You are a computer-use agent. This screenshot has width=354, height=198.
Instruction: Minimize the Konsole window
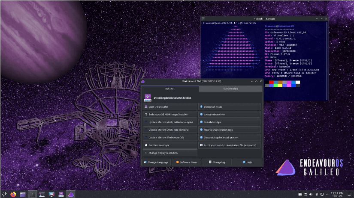coord(317,19)
